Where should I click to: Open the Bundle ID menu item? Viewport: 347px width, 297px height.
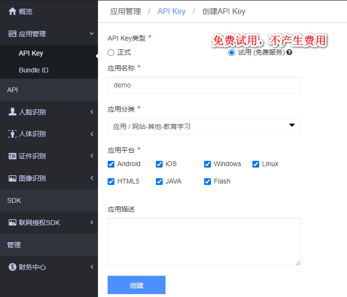(x=34, y=70)
